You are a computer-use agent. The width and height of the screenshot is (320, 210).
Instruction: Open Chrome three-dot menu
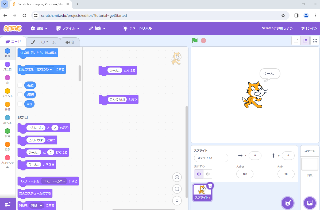(315, 15)
